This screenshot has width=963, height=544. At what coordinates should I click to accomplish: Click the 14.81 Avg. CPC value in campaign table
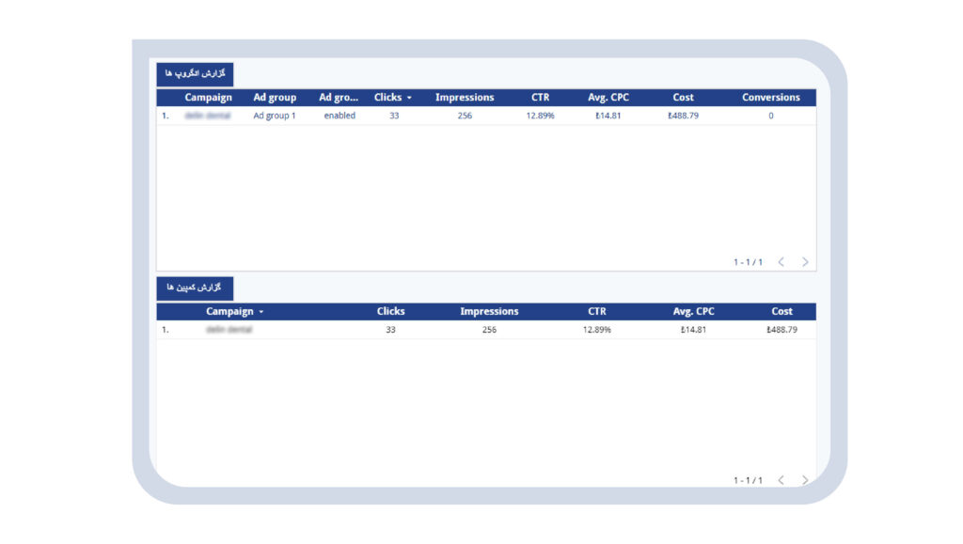pos(693,330)
